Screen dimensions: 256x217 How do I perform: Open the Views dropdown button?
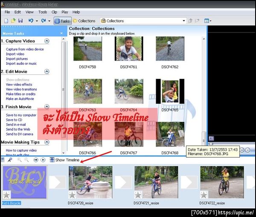pos(208,21)
